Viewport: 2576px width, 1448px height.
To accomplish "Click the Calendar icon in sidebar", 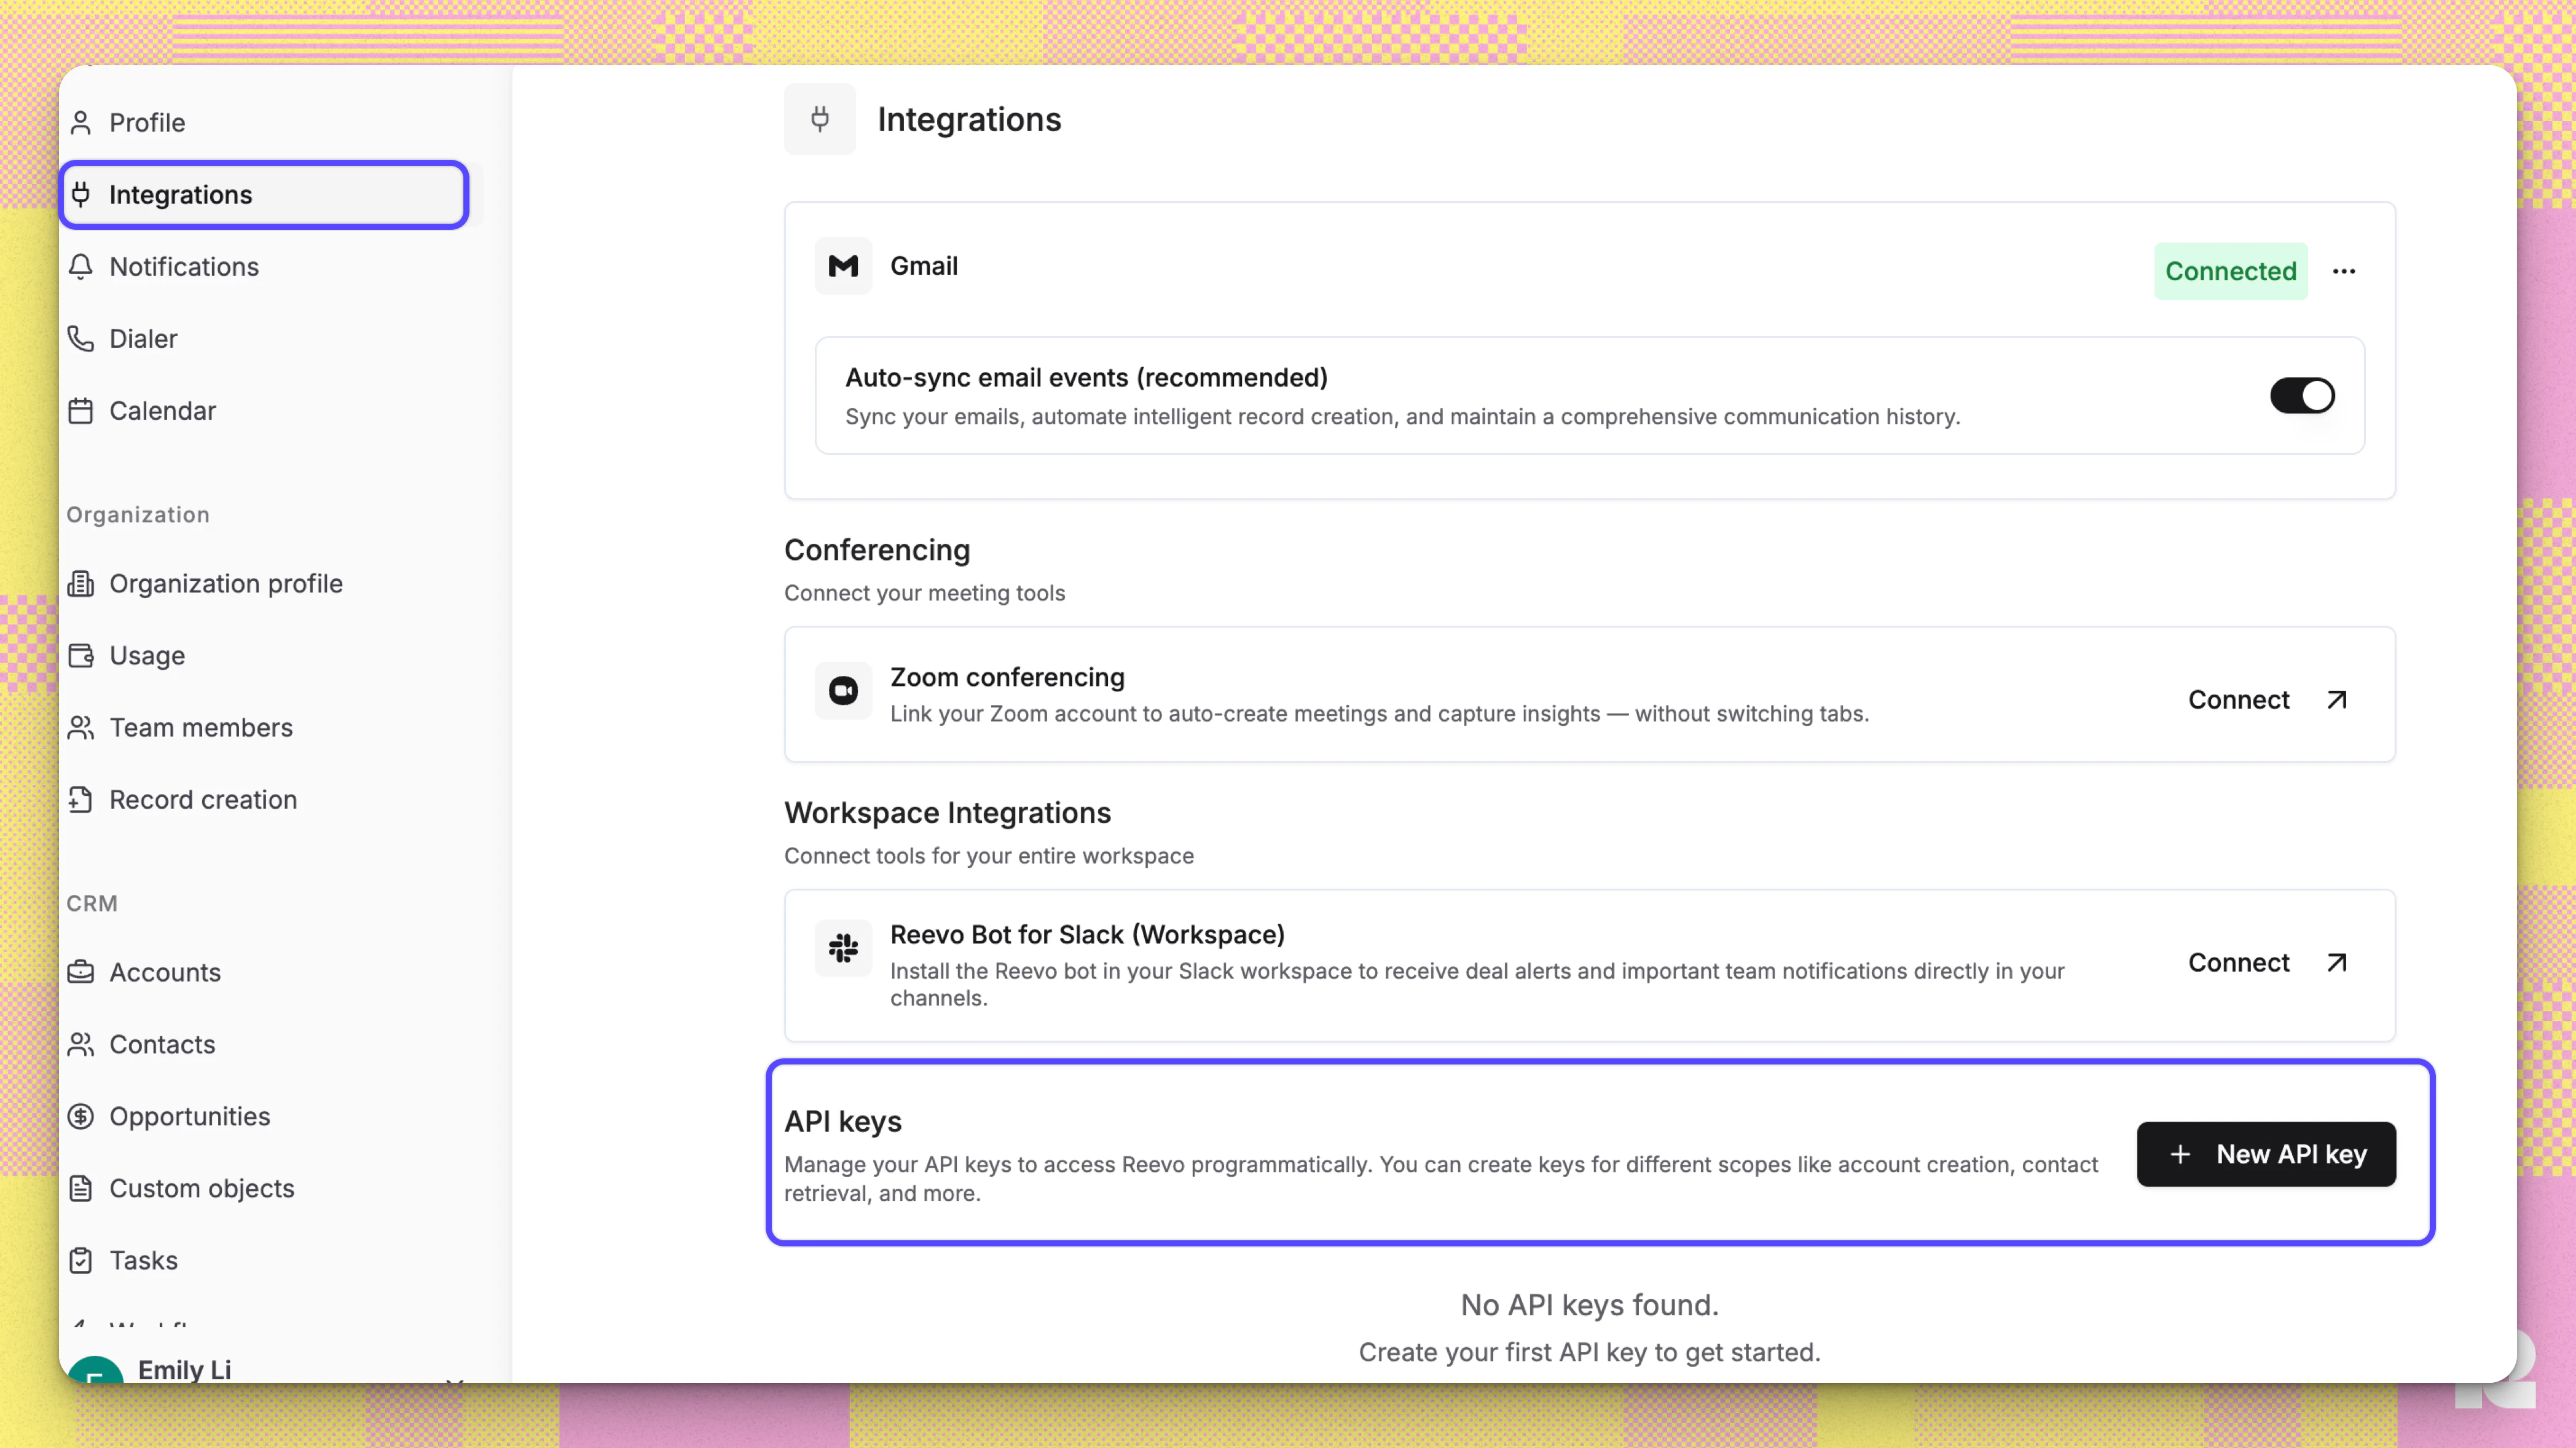I will pos(82,410).
